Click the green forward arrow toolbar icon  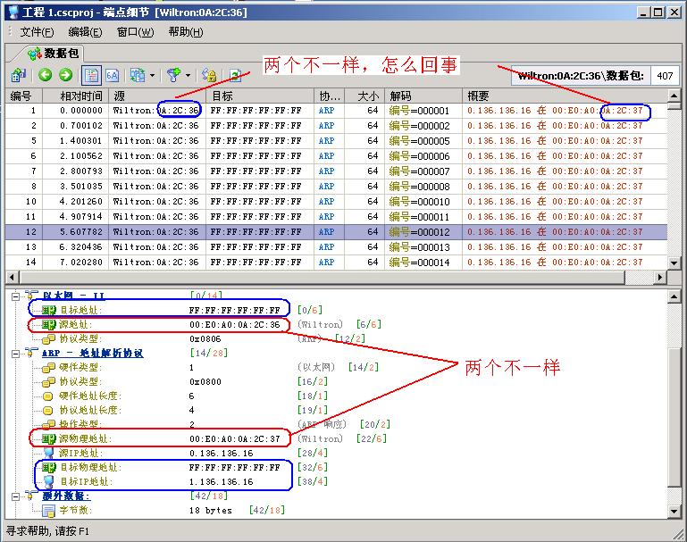pyautogui.click(x=63, y=76)
